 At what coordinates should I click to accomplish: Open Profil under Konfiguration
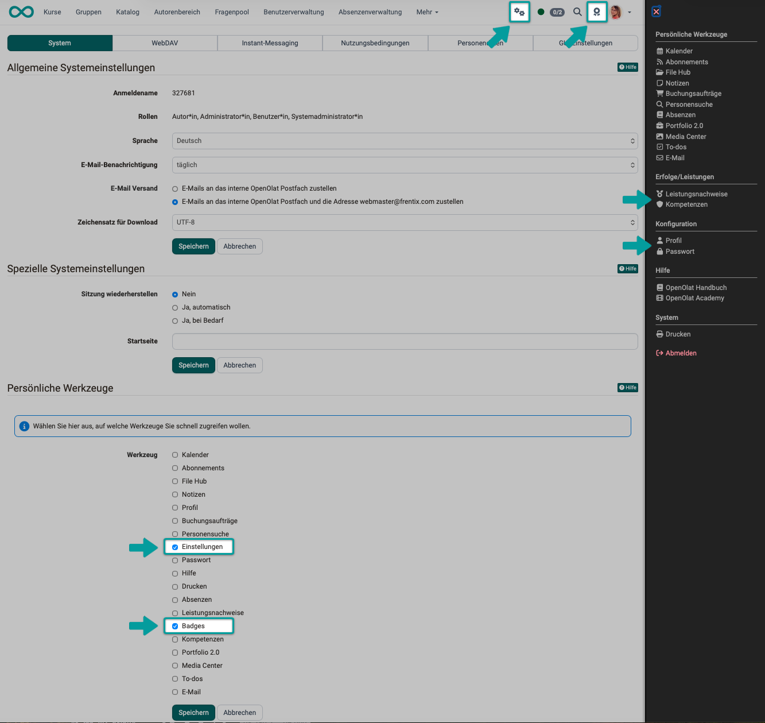tap(669, 241)
